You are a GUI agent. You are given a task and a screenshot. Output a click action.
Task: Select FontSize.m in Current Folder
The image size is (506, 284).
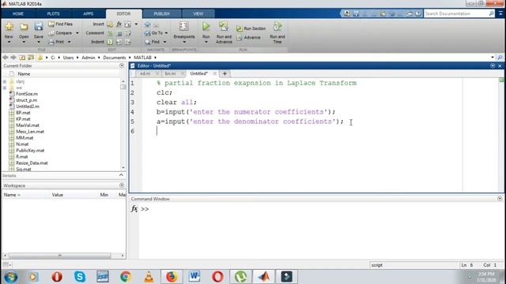coord(27,94)
